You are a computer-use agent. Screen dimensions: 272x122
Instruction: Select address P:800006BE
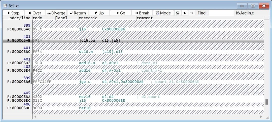19,108
